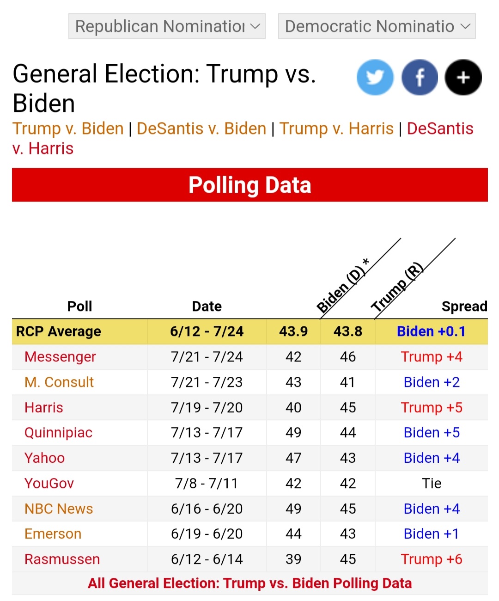Open more sharing options plus icon
The height and width of the screenshot is (601, 499).
pos(463,77)
